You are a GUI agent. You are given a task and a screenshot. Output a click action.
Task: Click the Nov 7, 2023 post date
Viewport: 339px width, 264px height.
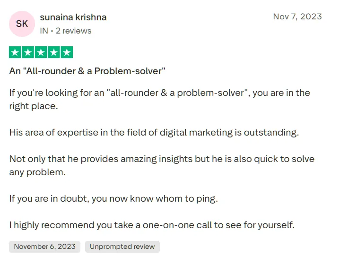[297, 17]
